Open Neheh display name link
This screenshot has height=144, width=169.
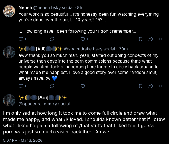tap(25, 8)
